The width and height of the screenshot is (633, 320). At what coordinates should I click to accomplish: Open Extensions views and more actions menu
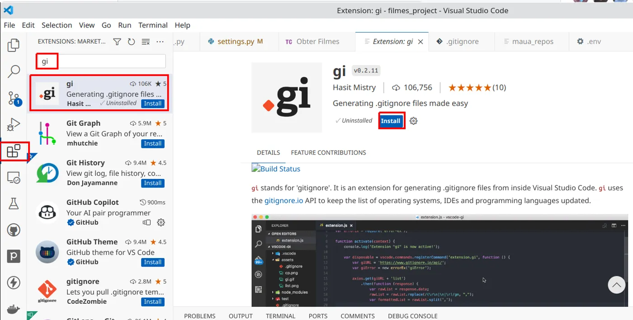(160, 42)
